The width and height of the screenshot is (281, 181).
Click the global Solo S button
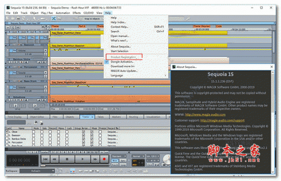[x=13, y=28]
